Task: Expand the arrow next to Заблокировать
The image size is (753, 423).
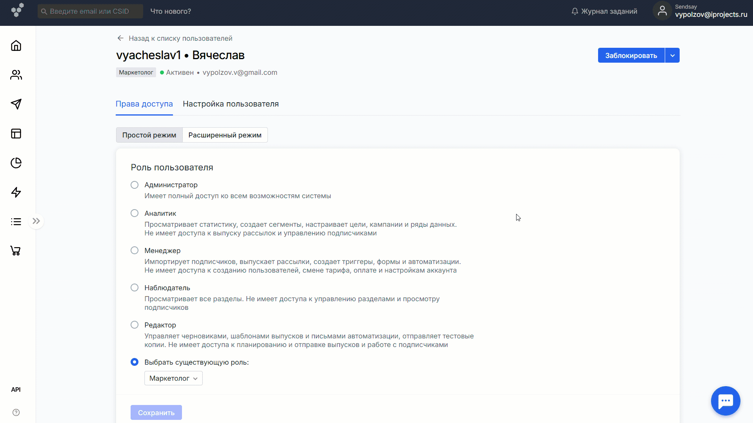Action: pyautogui.click(x=673, y=56)
